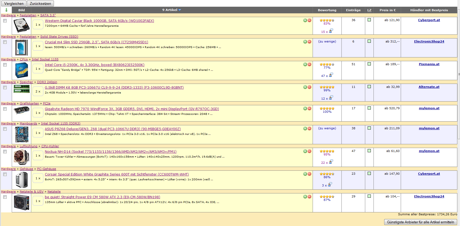Screen dimensions: 460x226
Task: Click green plus for ASUS P8Z68 Deluxe
Action: 305,128
